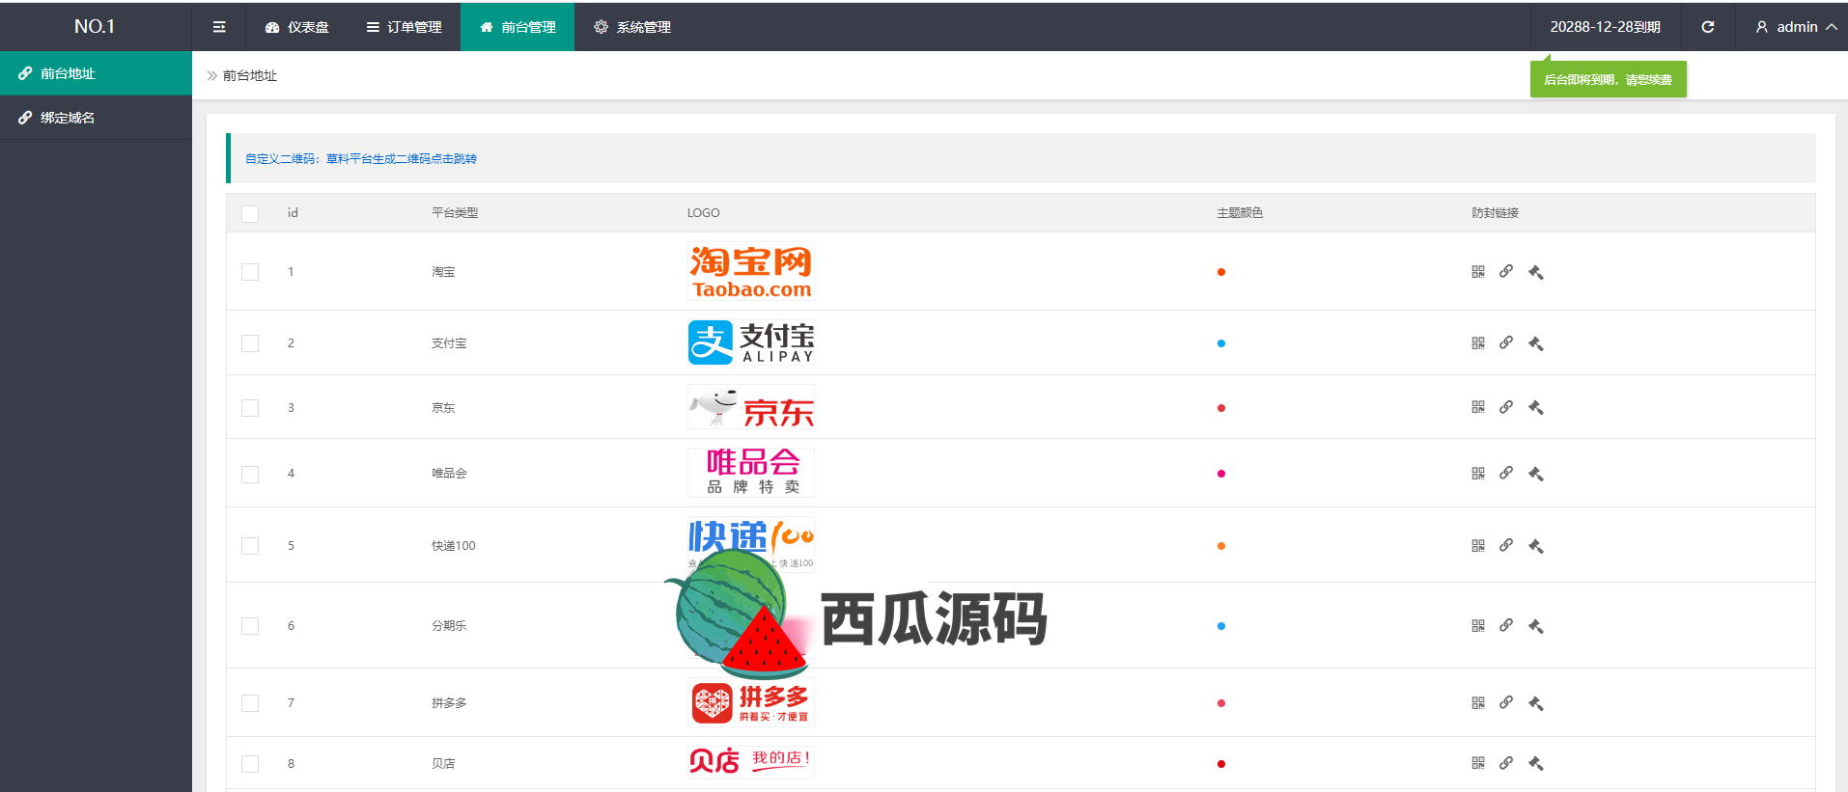The width and height of the screenshot is (1848, 792).
Task: Open 绑定域名 in sidebar
Action: 96,118
